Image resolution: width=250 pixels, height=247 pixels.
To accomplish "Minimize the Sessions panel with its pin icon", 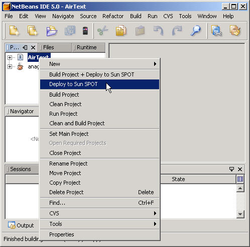I will click(231, 169).
